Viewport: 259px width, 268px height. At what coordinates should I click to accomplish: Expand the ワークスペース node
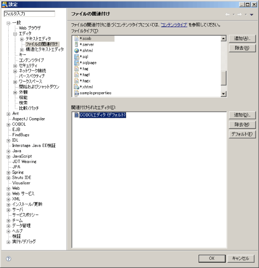point(15,82)
